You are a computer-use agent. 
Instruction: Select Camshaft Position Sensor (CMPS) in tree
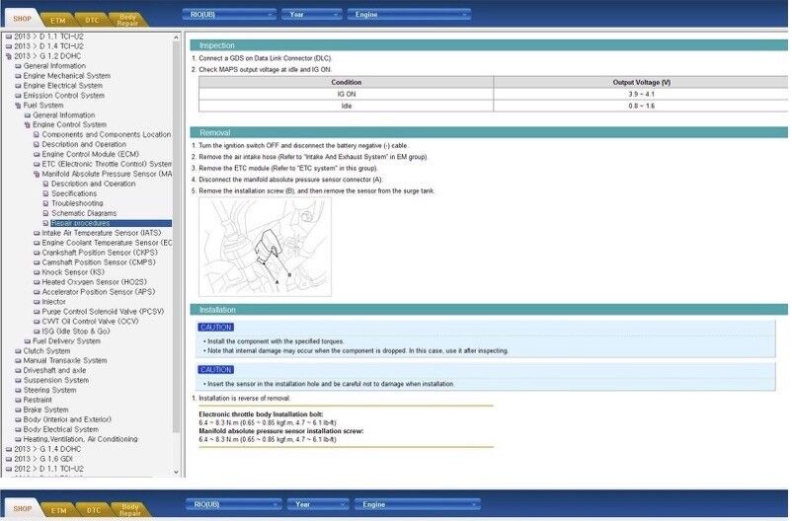click(98, 262)
